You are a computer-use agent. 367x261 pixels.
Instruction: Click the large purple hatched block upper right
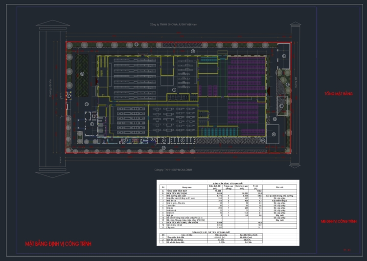[247, 77]
